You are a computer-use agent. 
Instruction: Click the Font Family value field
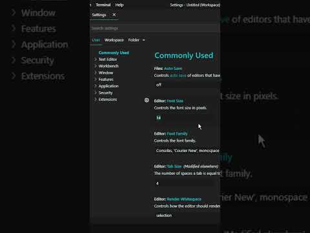[187, 151]
